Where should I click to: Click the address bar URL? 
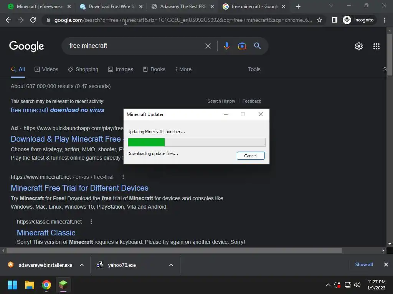coord(183,20)
